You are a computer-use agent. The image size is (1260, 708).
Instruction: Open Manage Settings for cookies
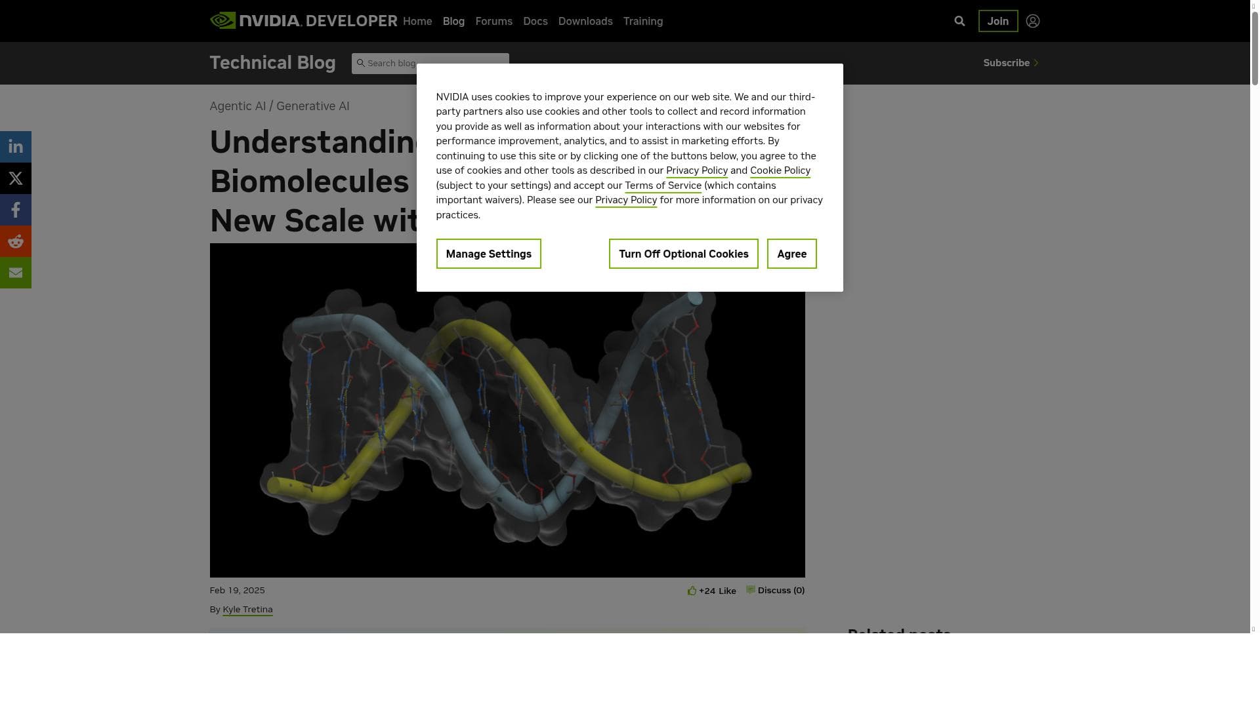click(488, 254)
